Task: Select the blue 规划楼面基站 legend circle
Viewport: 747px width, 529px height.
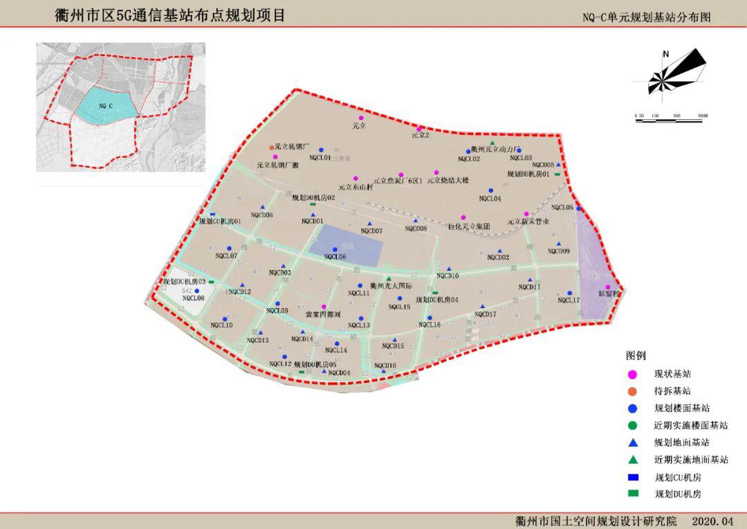Action: pos(633,409)
